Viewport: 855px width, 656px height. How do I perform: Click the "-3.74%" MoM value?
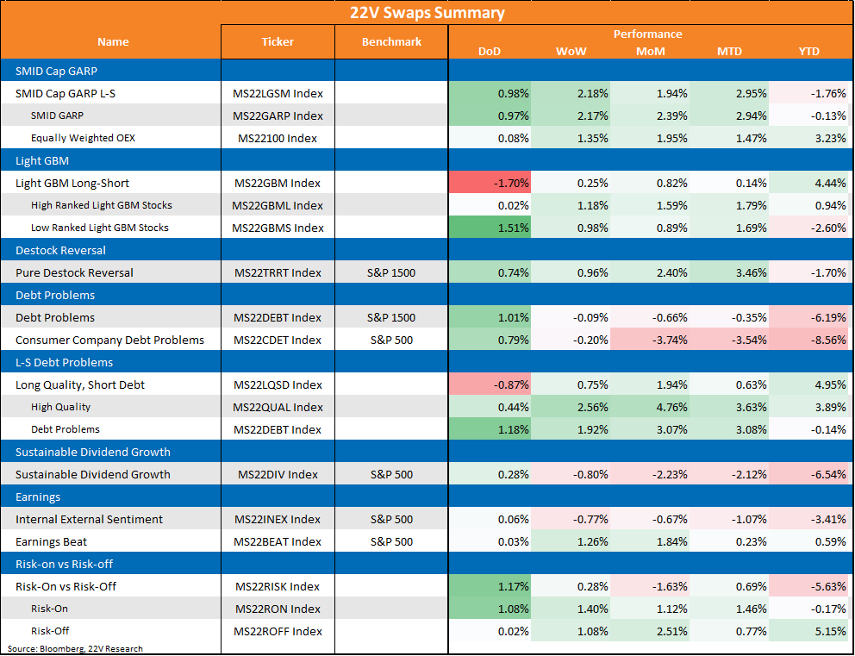[650, 340]
